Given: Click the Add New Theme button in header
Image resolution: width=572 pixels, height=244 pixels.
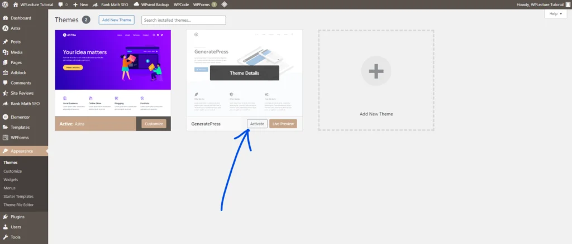Looking at the screenshot, I should (x=117, y=20).
